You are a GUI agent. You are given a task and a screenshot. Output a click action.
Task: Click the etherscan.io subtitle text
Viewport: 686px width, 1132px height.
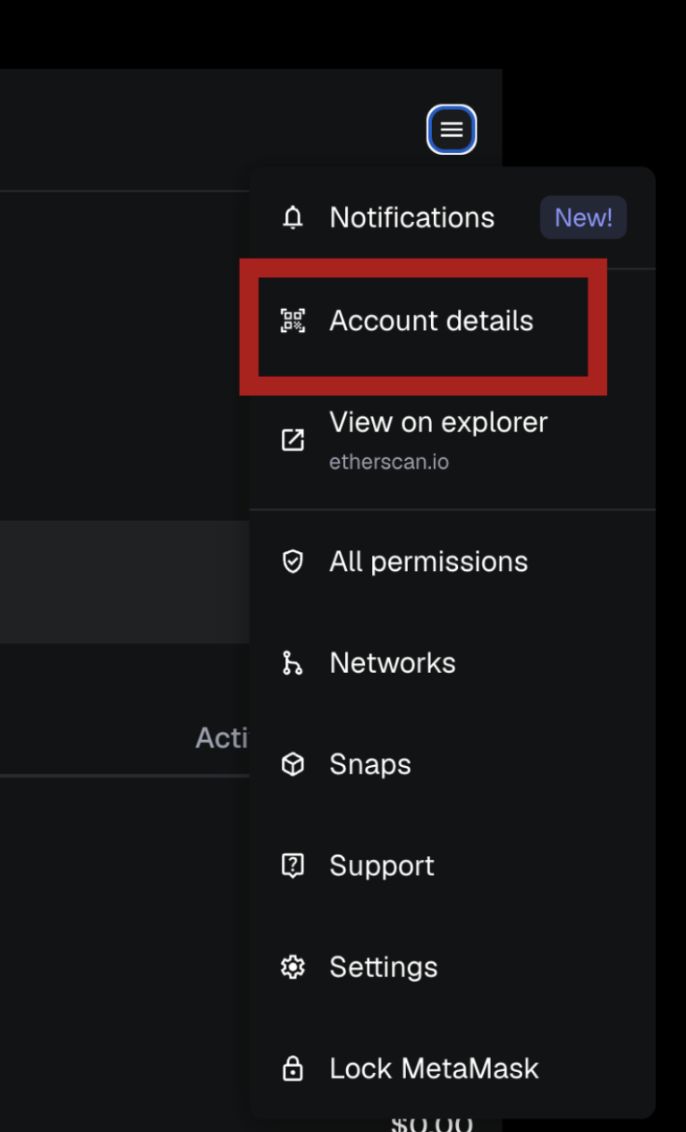(x=389, y=463)
